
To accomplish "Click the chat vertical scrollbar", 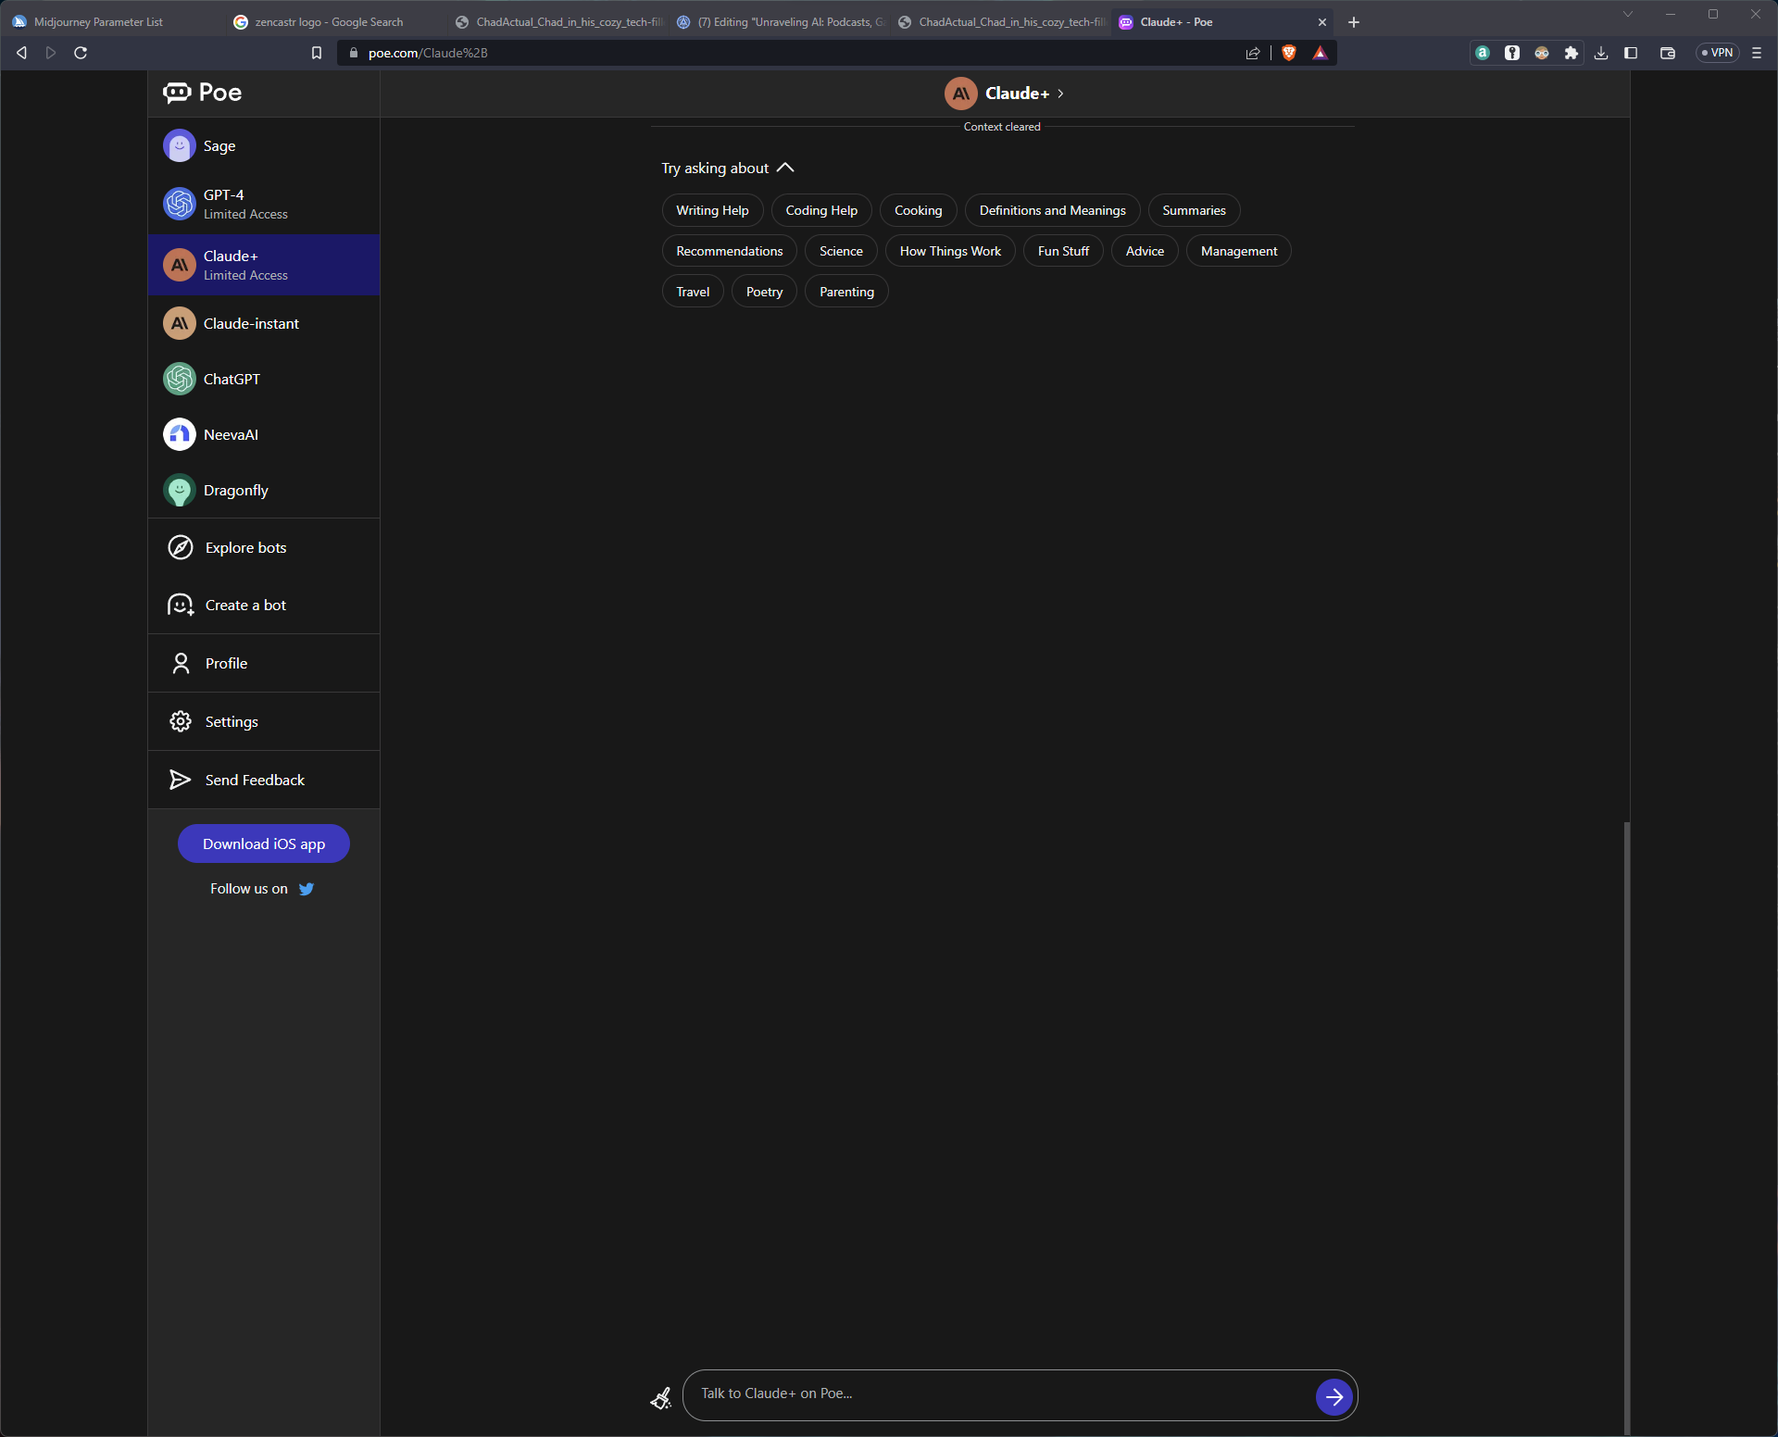I will point(1626,1111).
